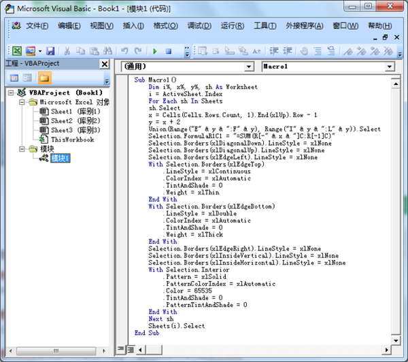408x362 pixels.
Task: Open Find with the binoculars icon
Action: (x=107, y=51)
